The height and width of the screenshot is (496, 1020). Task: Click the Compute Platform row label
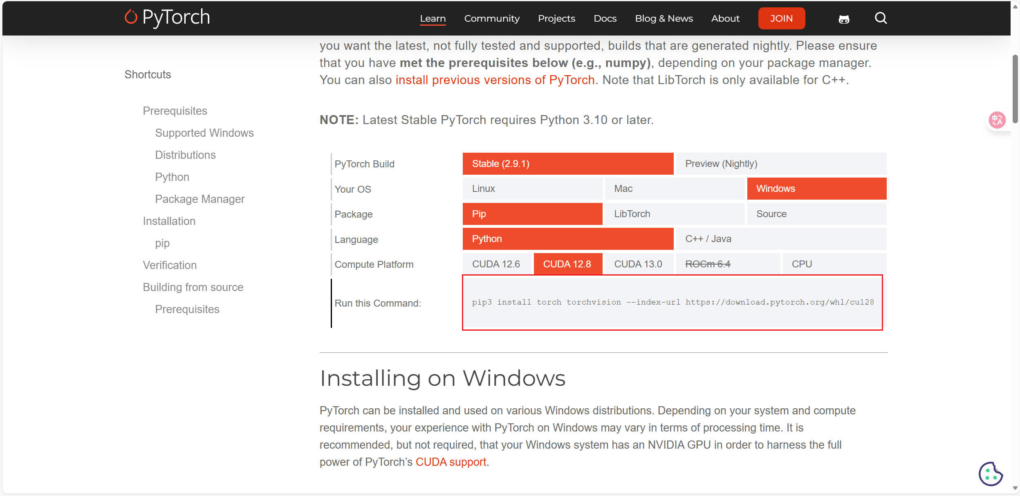[x=374, y=265]
